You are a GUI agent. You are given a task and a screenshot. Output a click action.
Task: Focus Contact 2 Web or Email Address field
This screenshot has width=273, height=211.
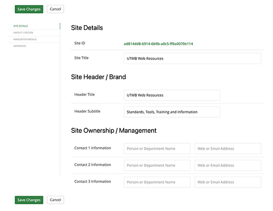point(228,165)
